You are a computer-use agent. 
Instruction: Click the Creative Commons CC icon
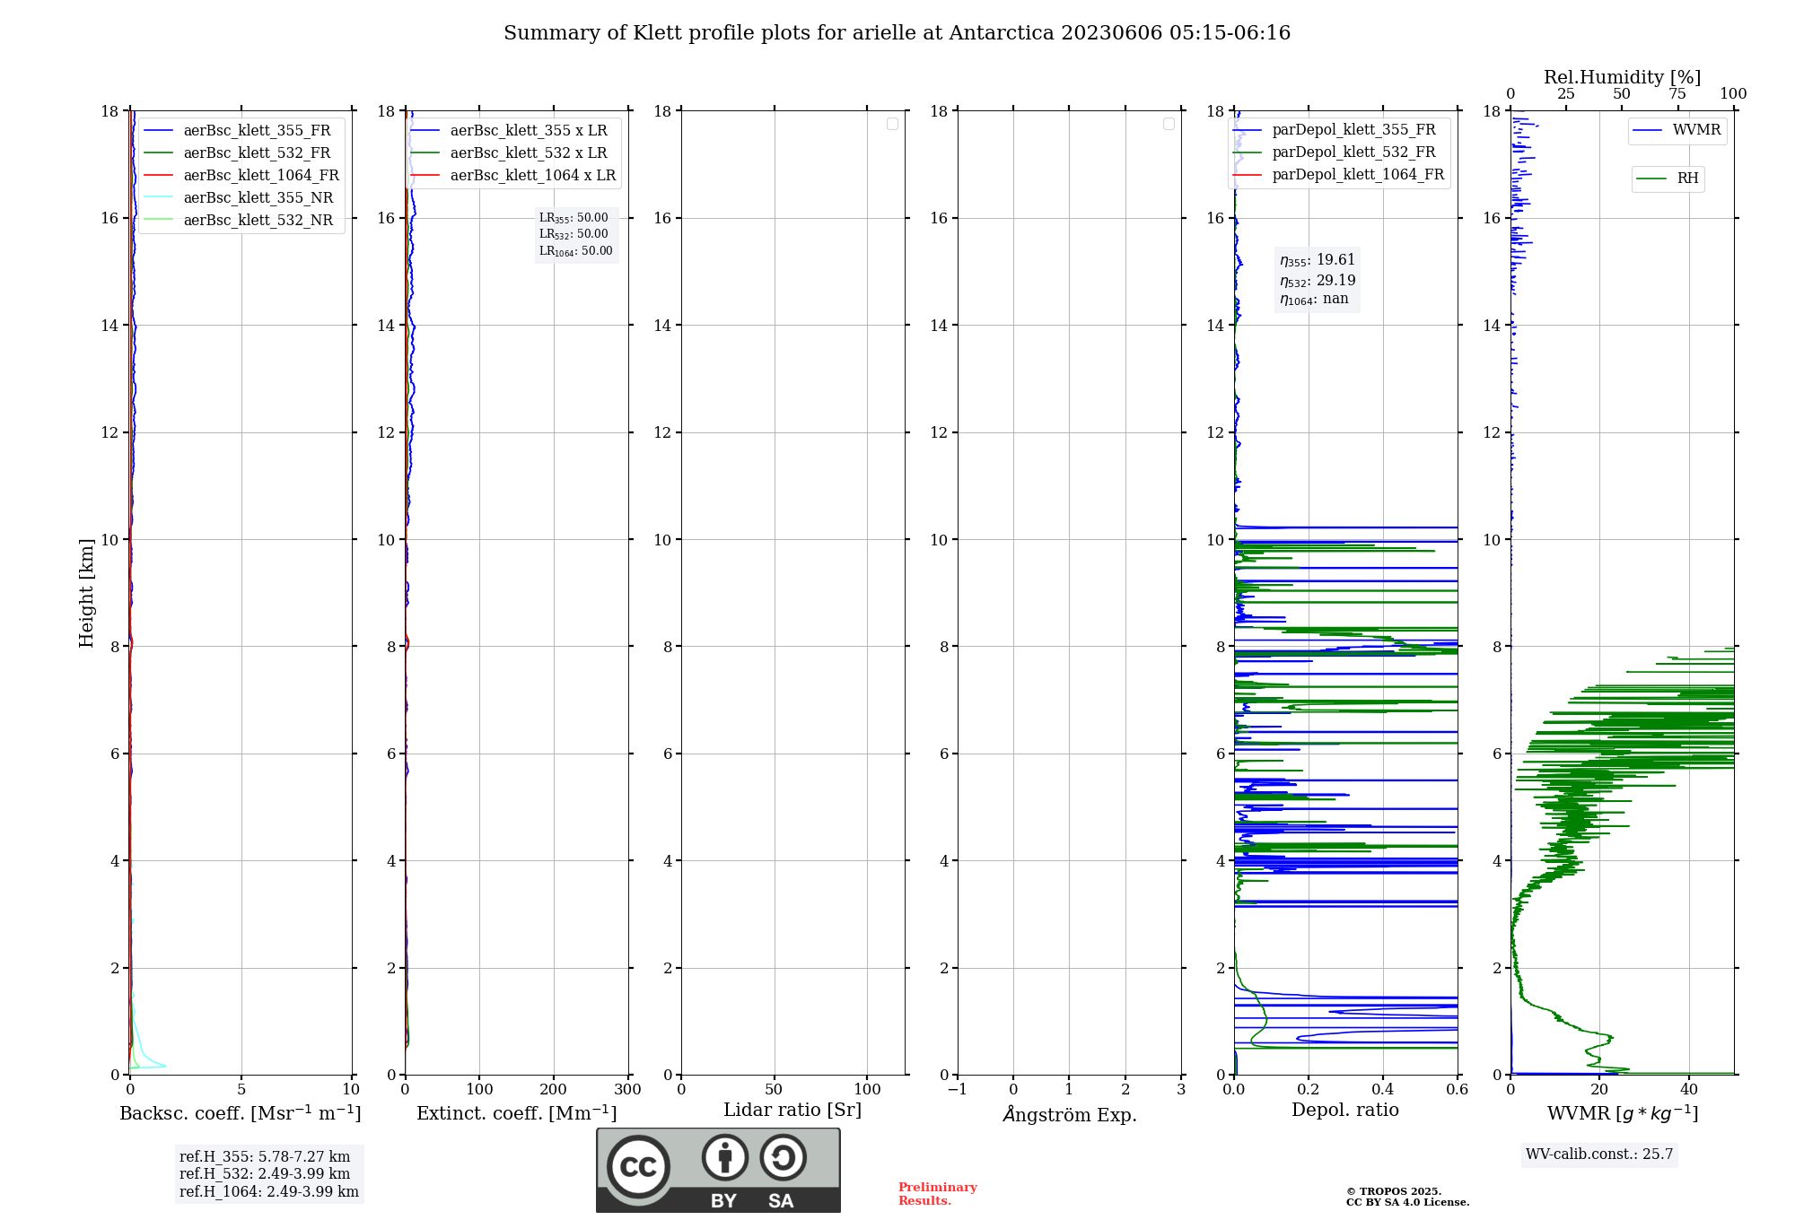coord(638,1167)
